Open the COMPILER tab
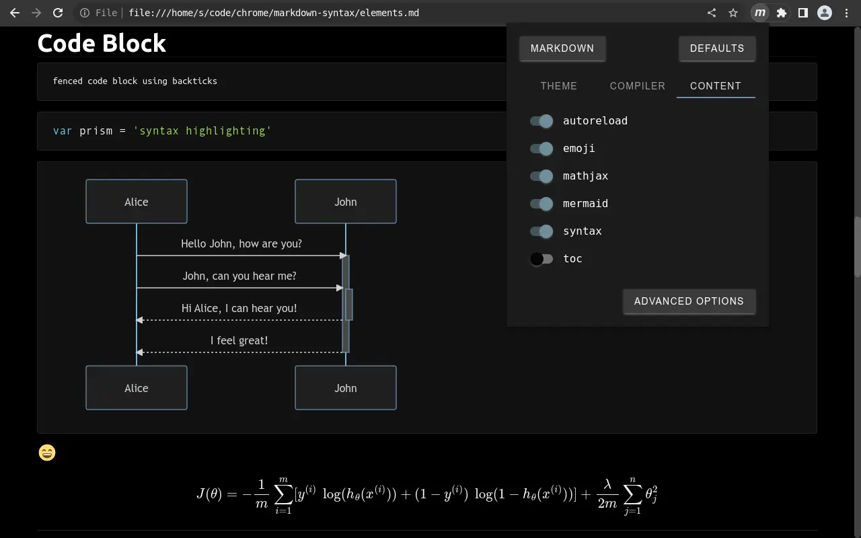 point(637,86)
